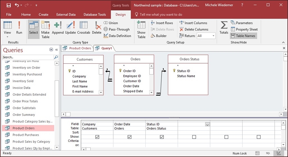
Task: Choose the Delete query type
Action: coord(96,28)
